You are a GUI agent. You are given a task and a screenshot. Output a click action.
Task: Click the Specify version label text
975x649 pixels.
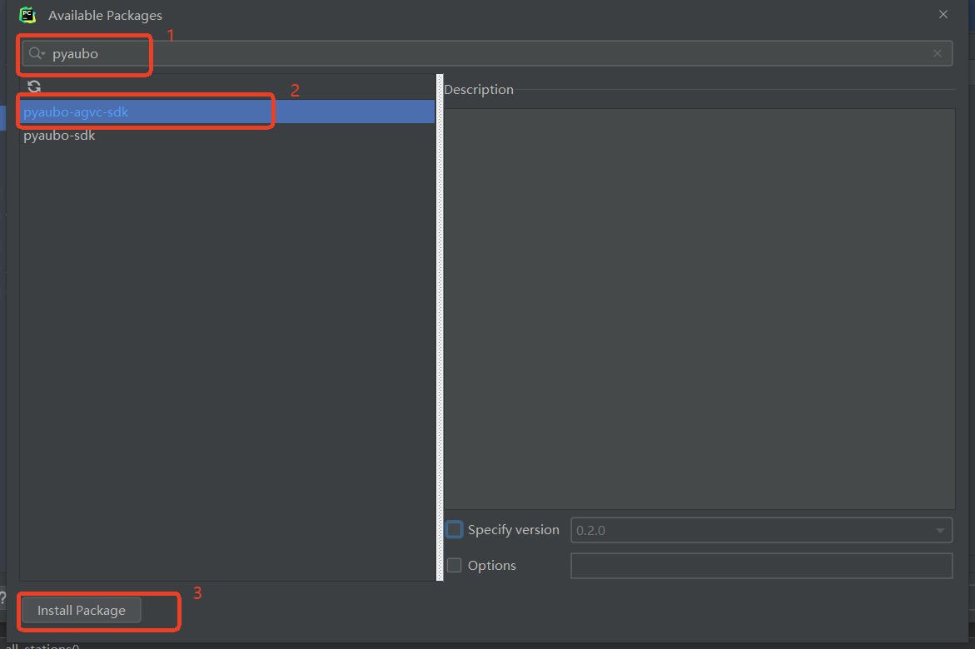pos(513,529)
